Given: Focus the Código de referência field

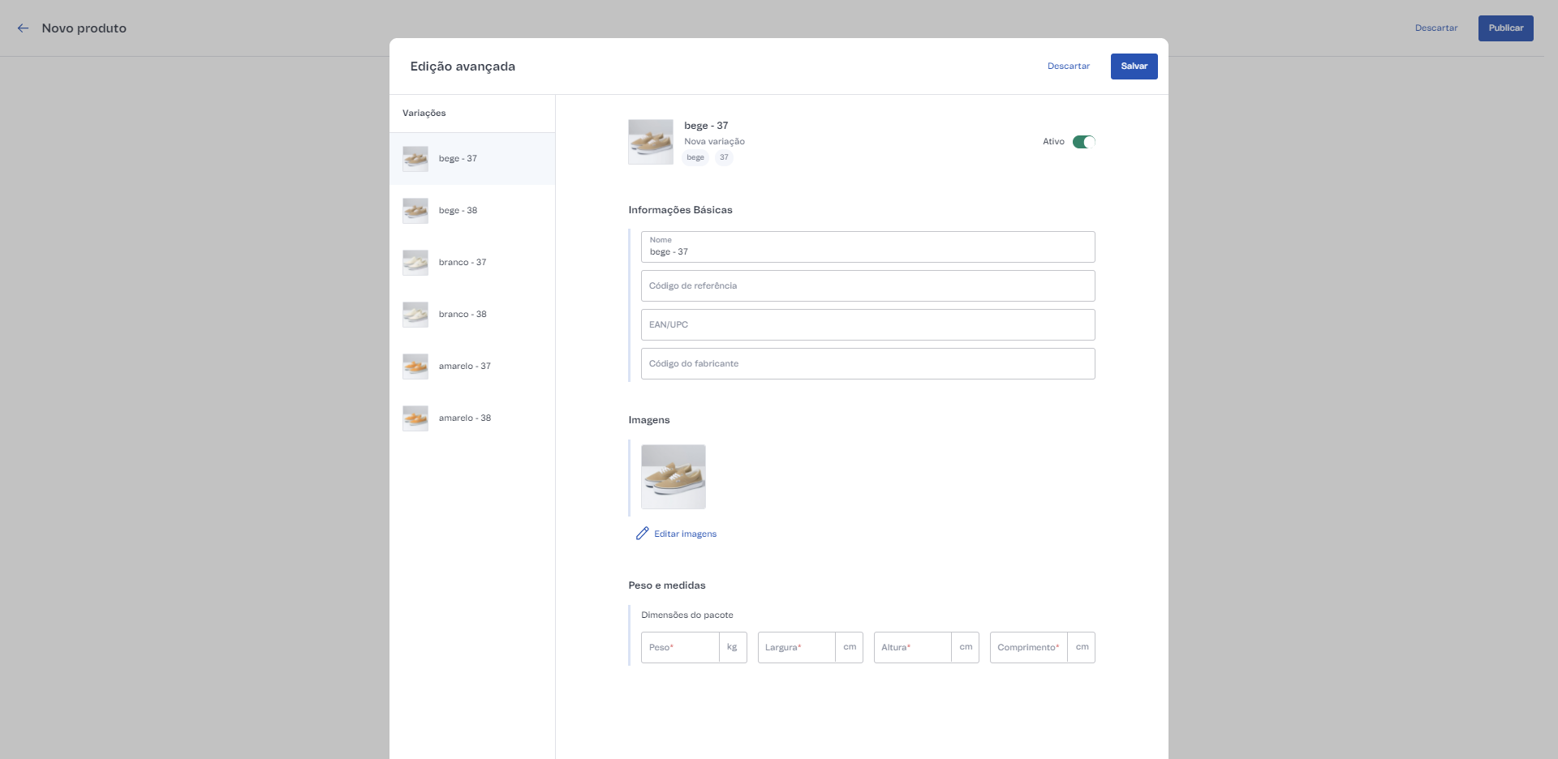Looking at the screenshot, I should [867, 286].
